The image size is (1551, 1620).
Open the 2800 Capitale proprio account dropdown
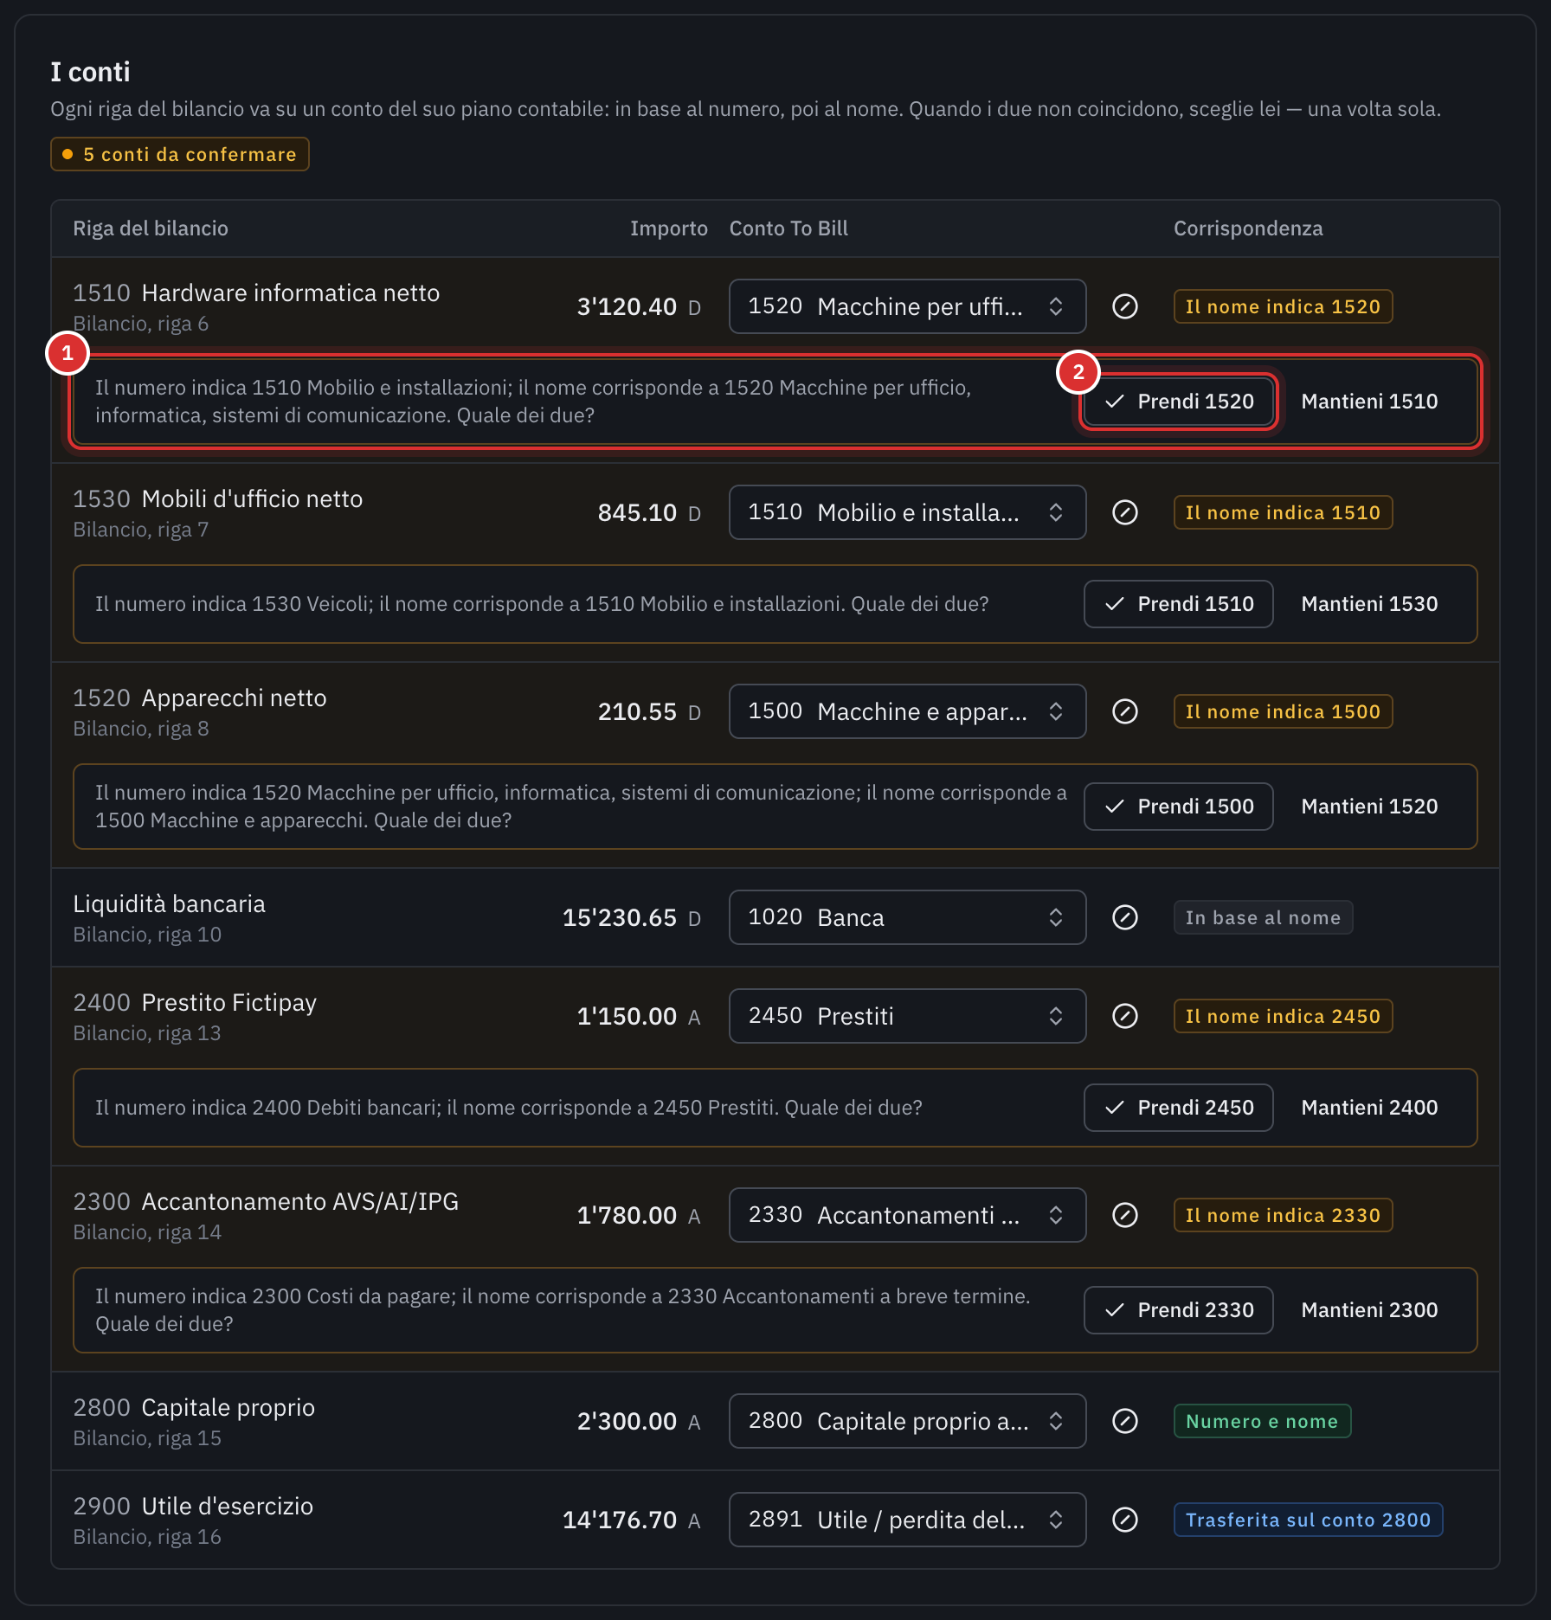tap(907, 1421)
